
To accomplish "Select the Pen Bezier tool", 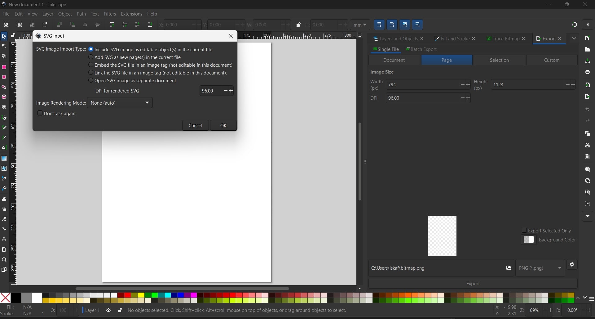I will (x=4, y=118).
